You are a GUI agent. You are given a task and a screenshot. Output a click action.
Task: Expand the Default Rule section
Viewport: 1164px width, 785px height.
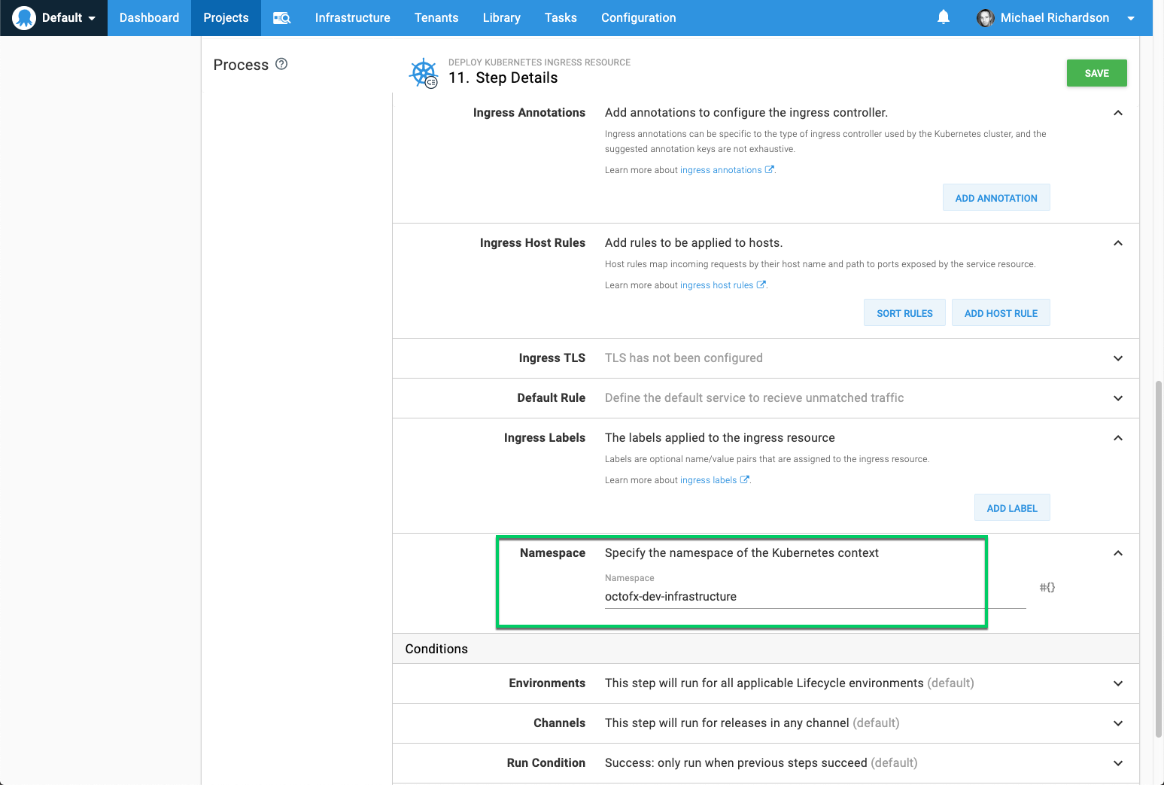[1118, 398]
